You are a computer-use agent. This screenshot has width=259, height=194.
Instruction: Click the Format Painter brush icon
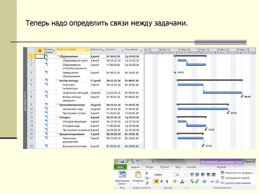146,183
